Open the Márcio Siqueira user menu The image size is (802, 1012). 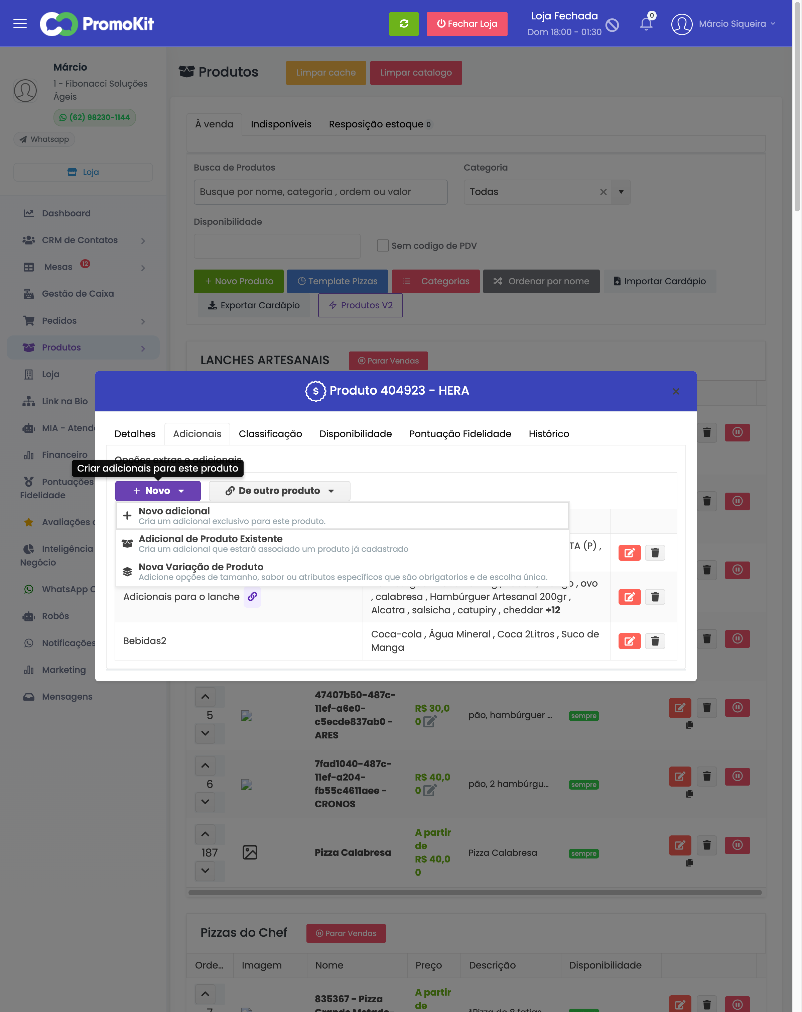pos(737,23)
